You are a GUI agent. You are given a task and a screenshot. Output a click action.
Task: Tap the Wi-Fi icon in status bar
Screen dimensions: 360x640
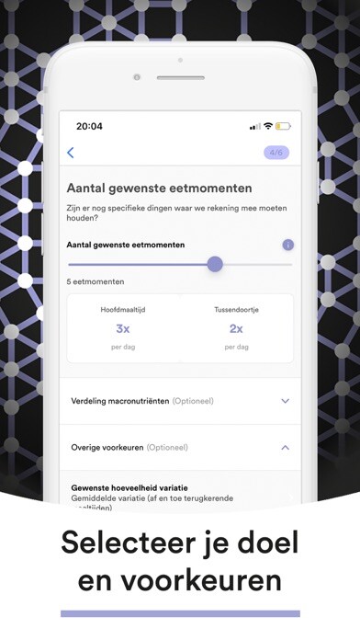click(268, 126)
